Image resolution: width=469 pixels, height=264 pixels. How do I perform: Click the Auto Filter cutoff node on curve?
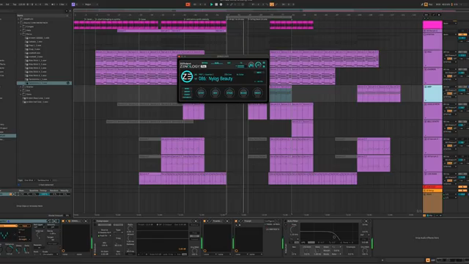[334, 237]
